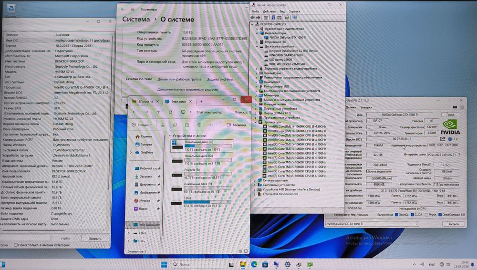Screen dimensions: 477x270
Task: Collapse the Видеоадаптеры node in Device Manager
Action: tap(257, 33)
